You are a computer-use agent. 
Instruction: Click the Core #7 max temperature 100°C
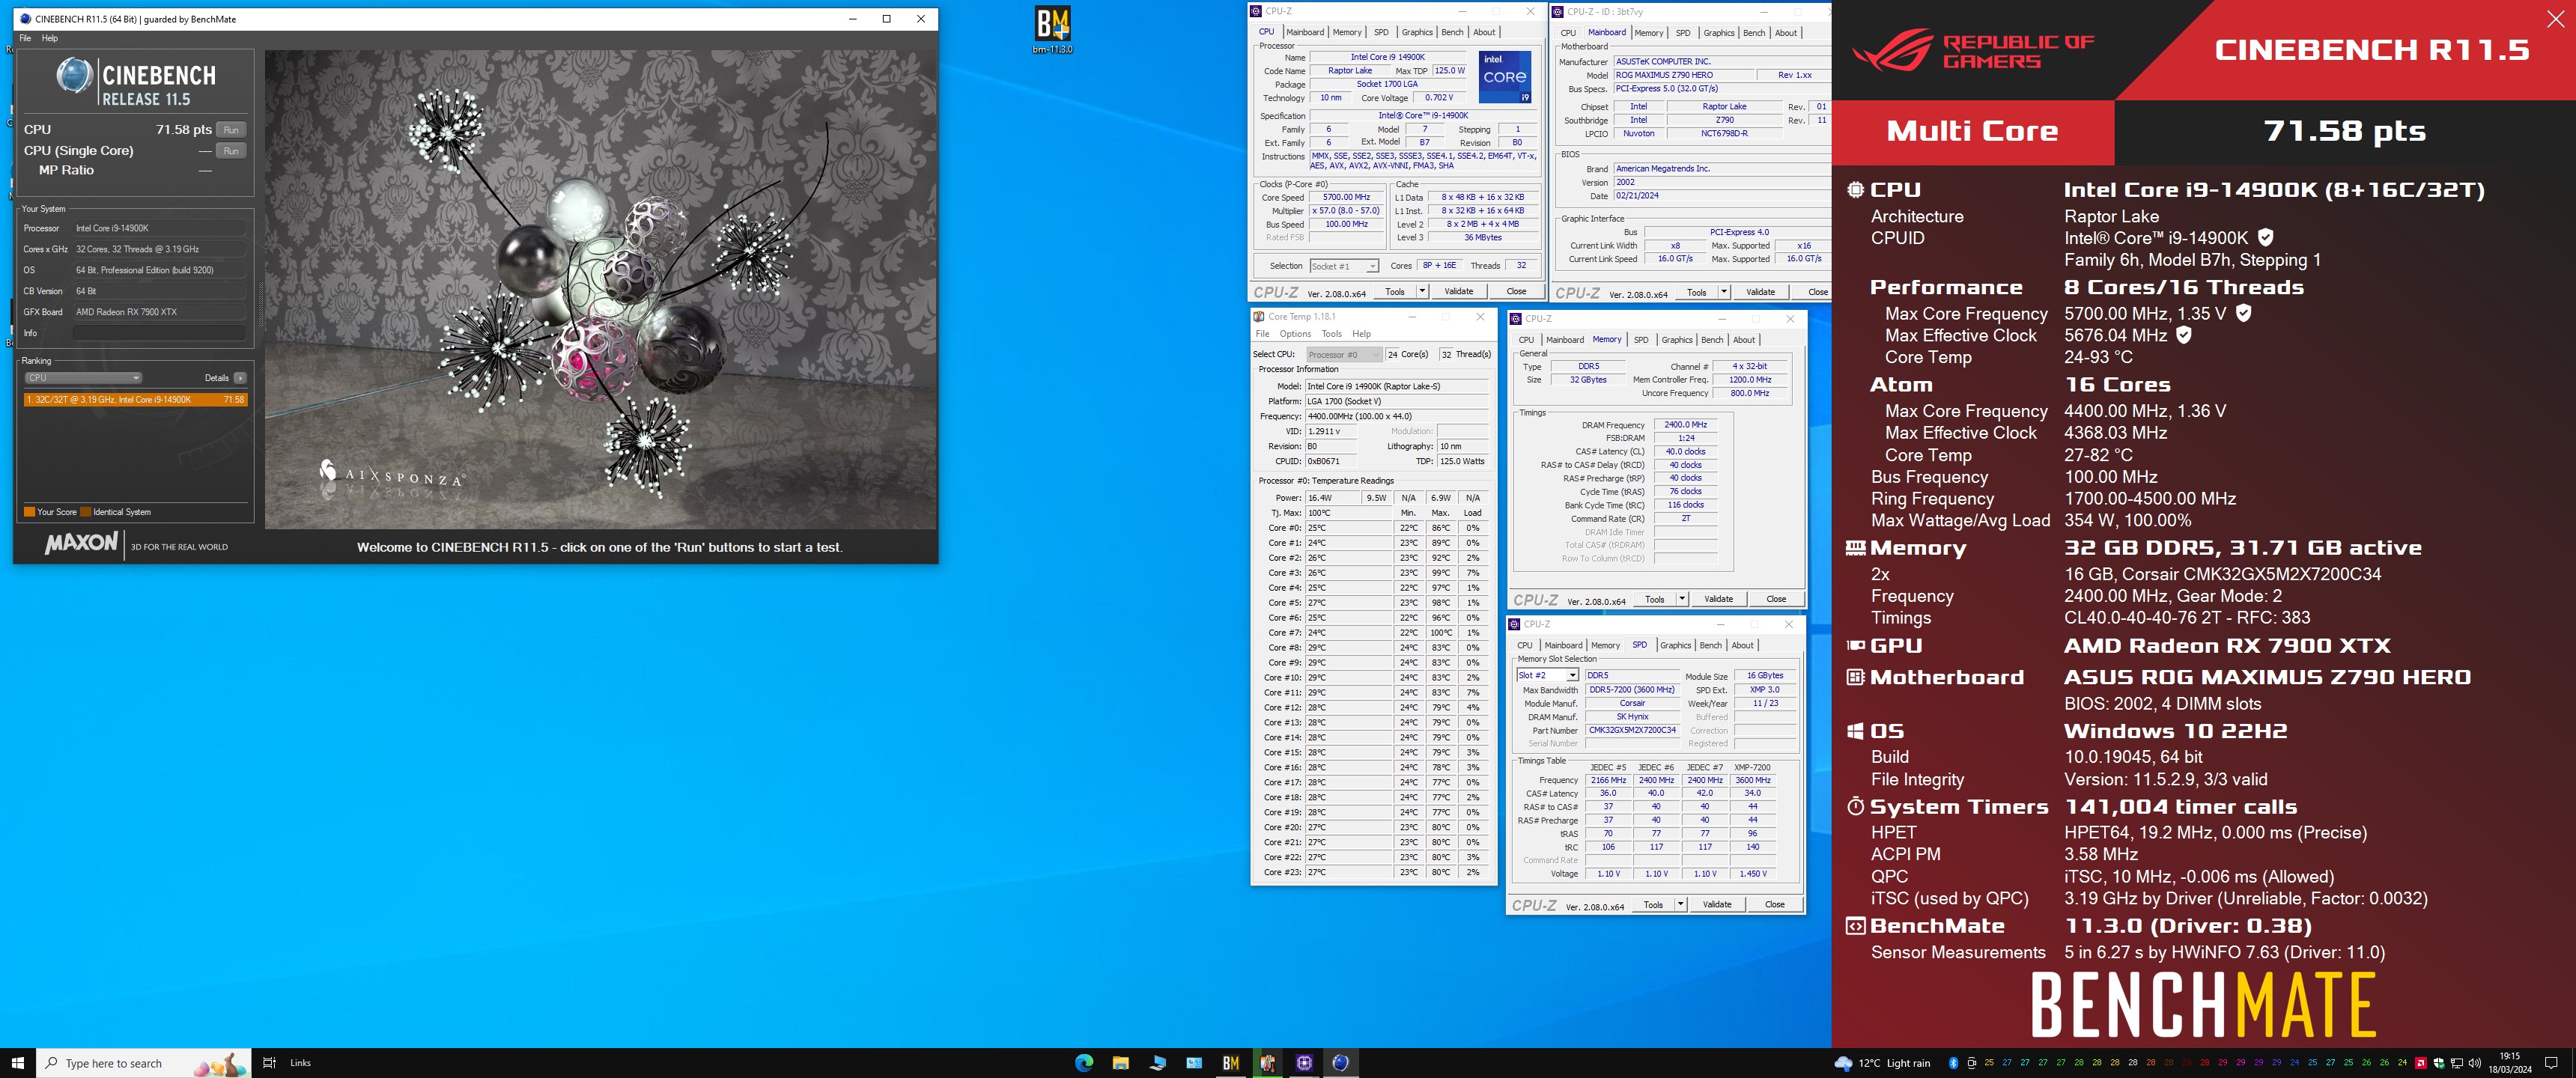click(x=1440, y=632)
